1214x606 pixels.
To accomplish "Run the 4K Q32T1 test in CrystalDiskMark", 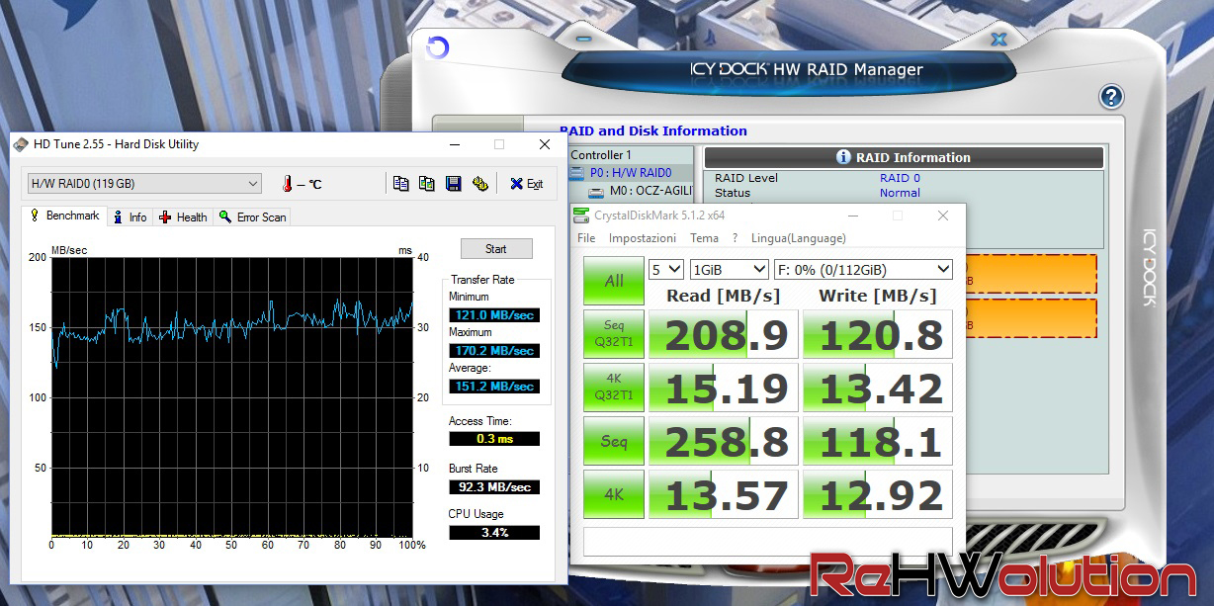I will click(614, 388).
